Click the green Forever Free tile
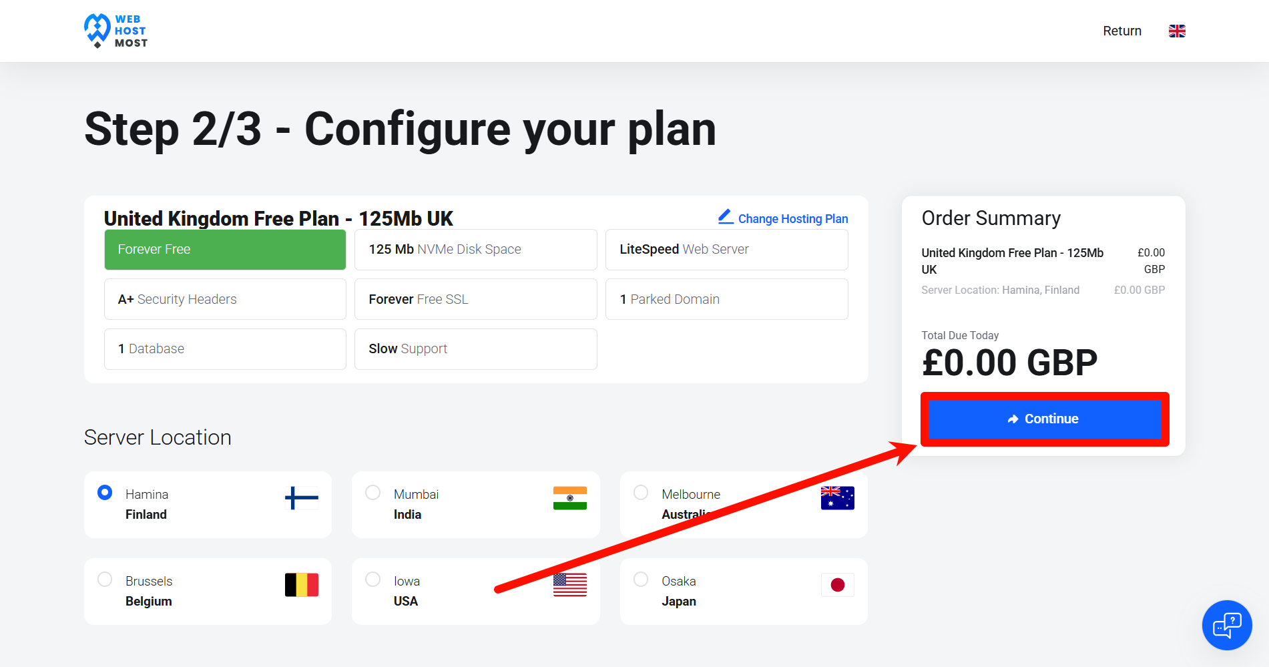1269x667 pixels. coord(225,250)
